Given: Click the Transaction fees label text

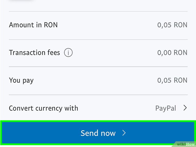Looking at the screenshot, I should (x=35, y=53).
